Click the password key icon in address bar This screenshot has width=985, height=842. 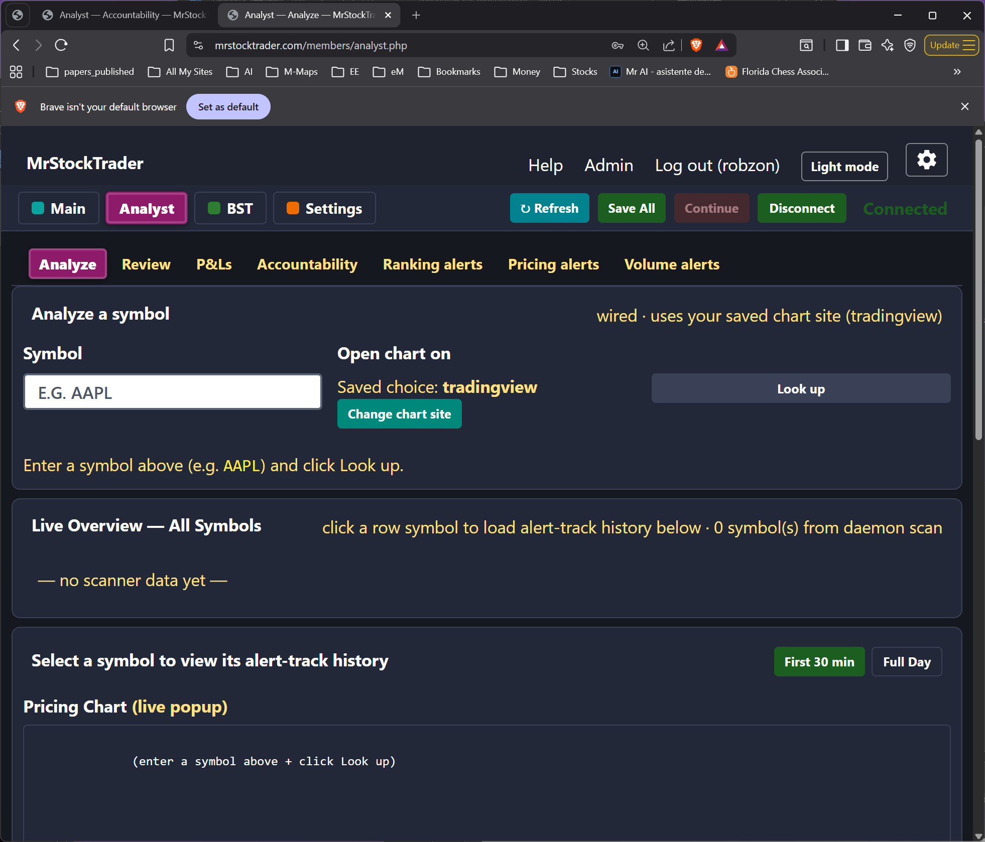point(618,45)
